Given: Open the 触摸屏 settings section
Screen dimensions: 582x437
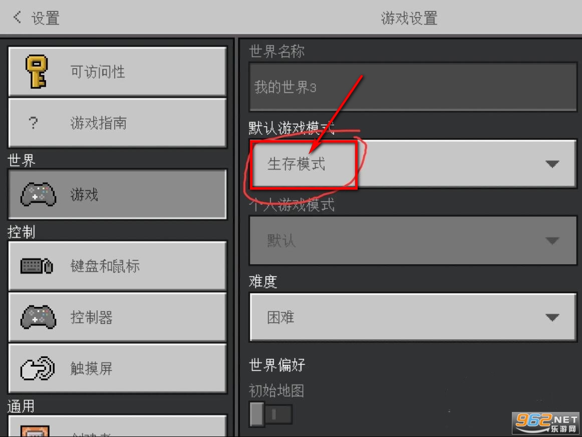Looking at the screenshot, I should (117, 368).
